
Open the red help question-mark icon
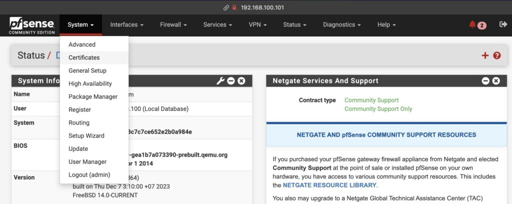497,55
